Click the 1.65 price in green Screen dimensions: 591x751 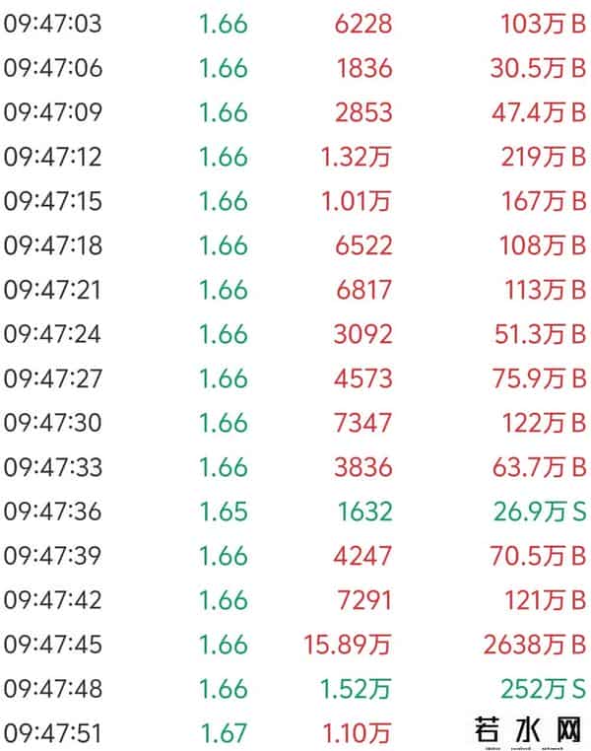pyautogui.click(x=224, y=512)
